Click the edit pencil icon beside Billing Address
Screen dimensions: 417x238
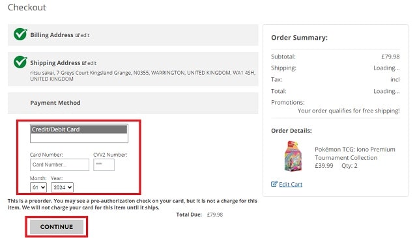pyautogui.click(x=78, y=35)
